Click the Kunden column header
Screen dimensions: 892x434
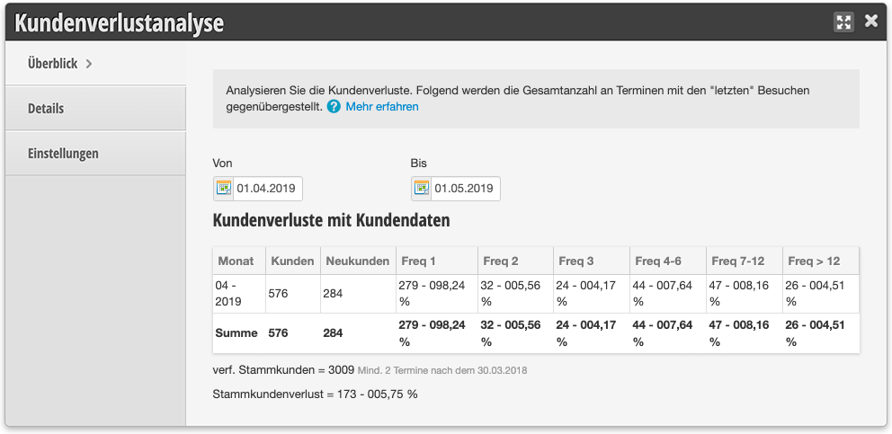(x=293, y=261)
